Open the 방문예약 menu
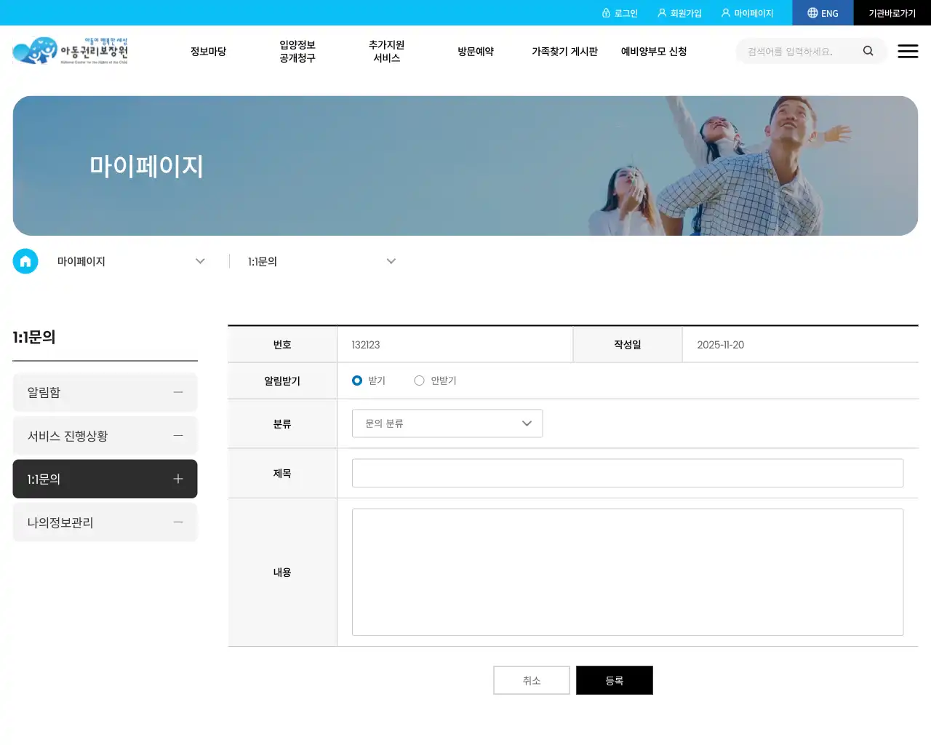The width and height of the screenshot is (931, 745). coord(476,51)
